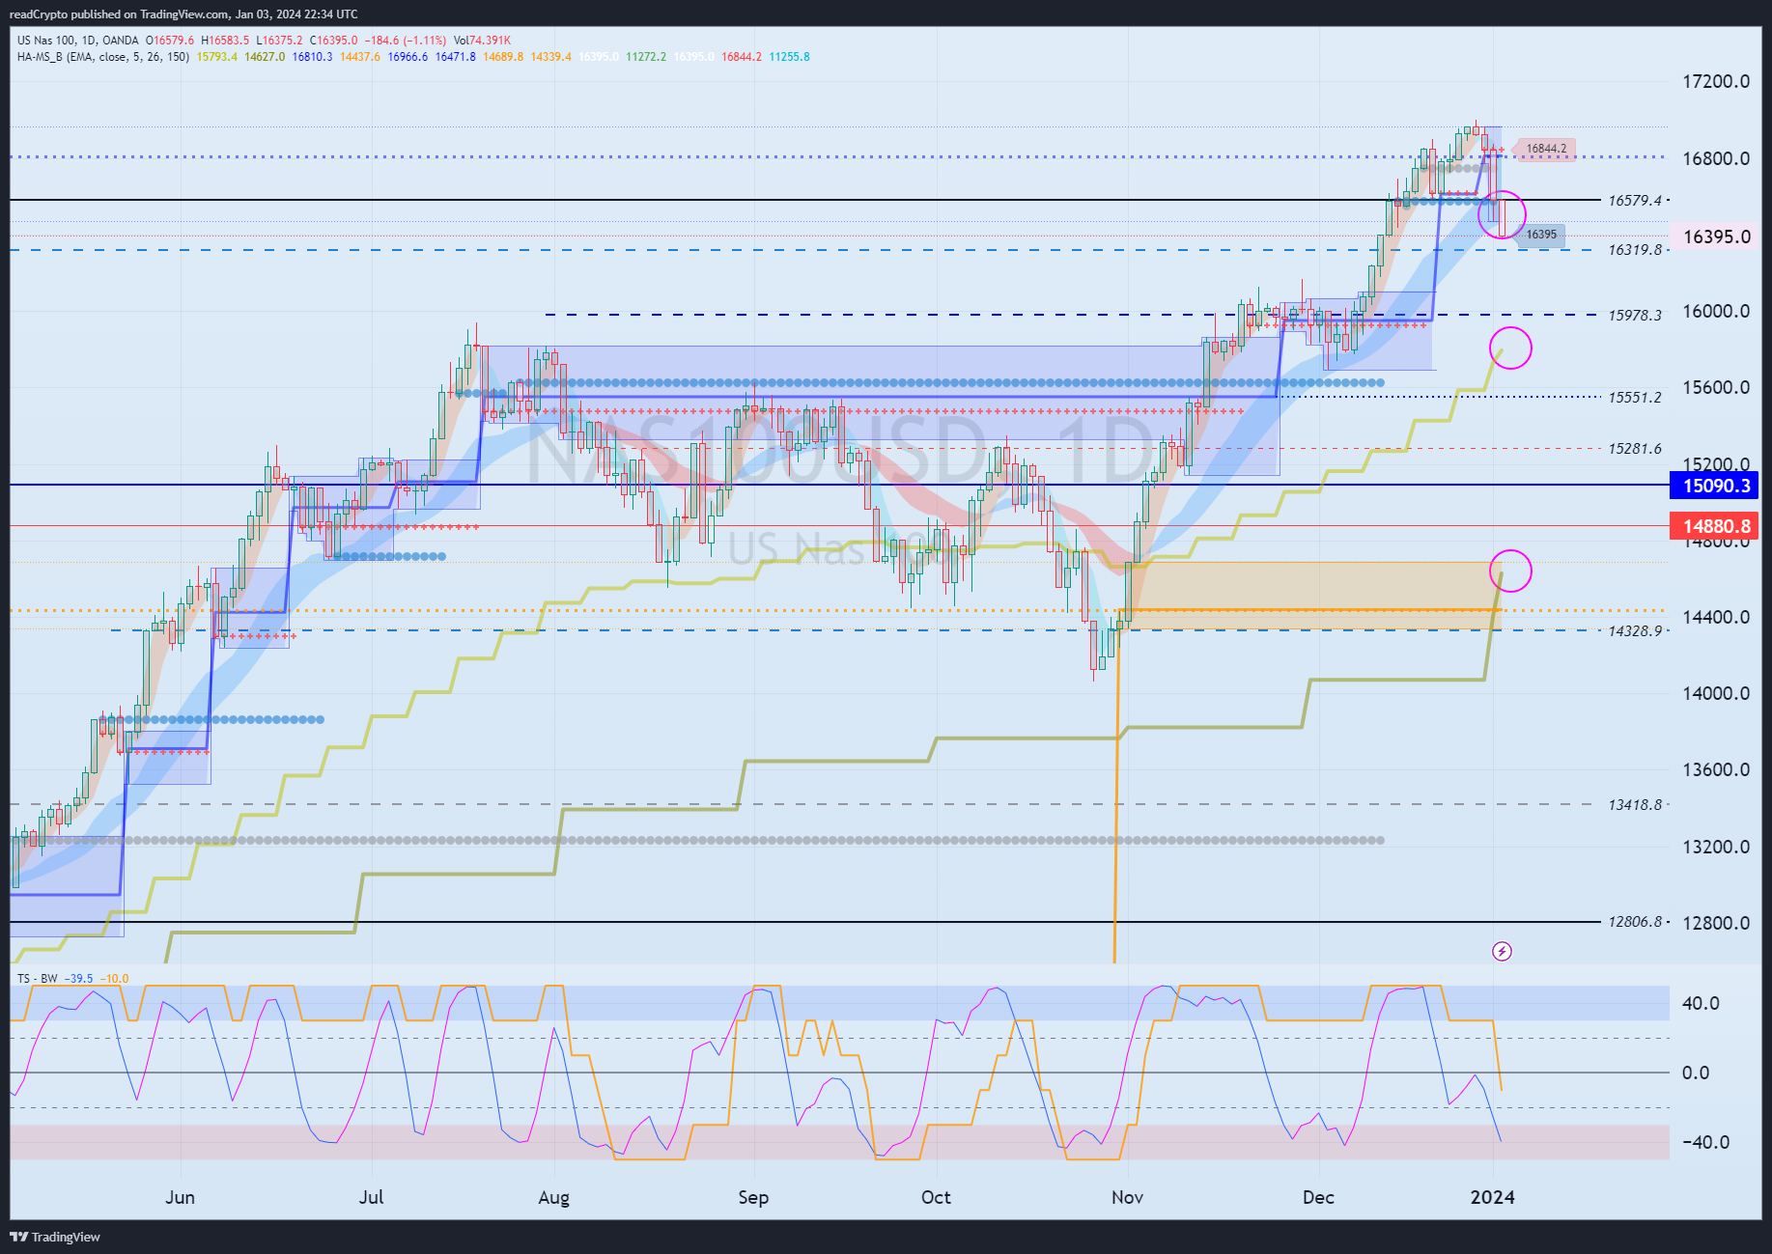Click the Jun label on time axis
Viewport: 1772px width, 1254px height.
click(180, 1197)
